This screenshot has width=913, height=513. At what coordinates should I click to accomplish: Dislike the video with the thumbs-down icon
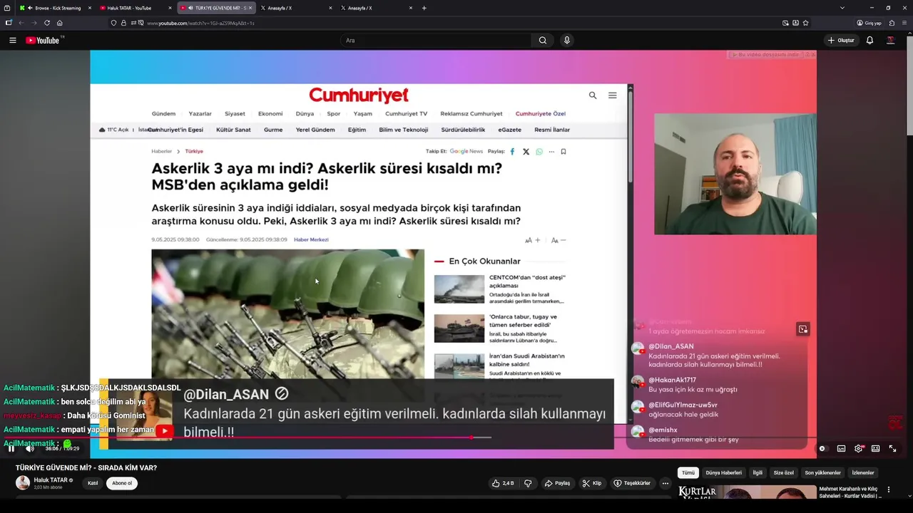(528, 483)
